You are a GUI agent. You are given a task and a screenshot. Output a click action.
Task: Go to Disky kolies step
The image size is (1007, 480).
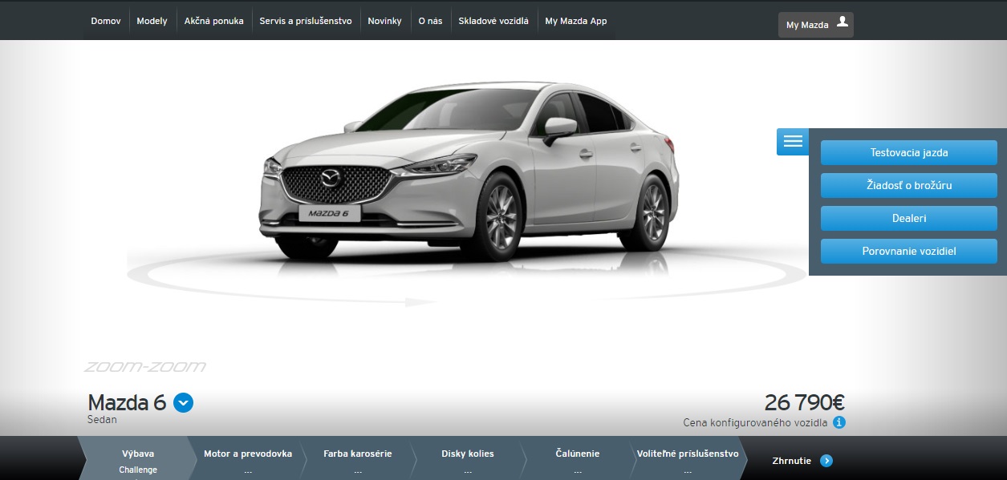click(468, 458)
